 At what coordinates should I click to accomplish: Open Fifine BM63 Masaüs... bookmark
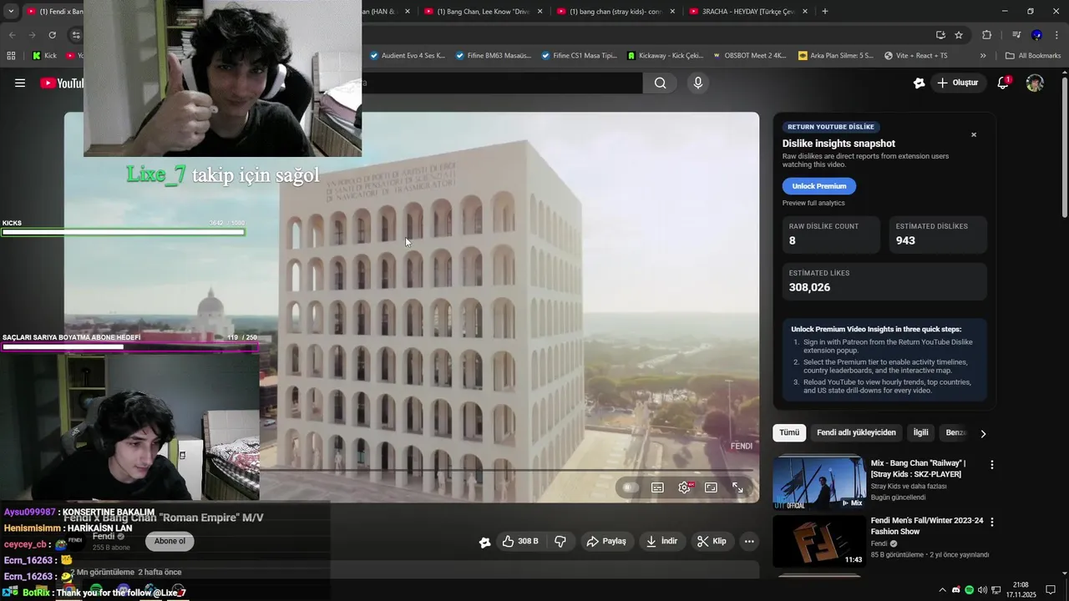[493, 56]
